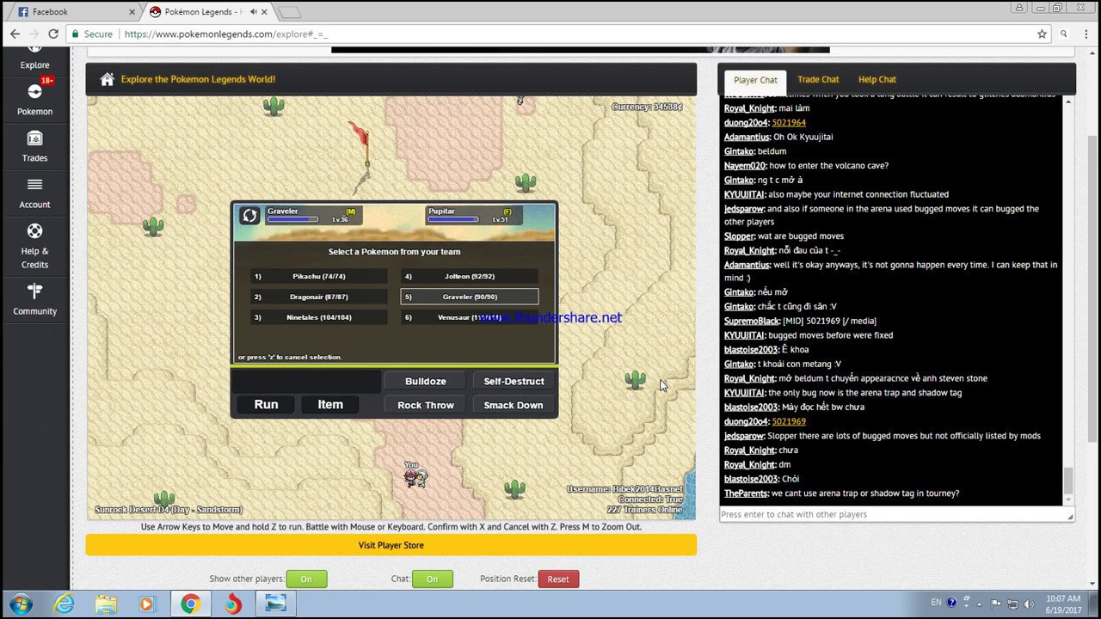This screenshot has height=619, width=1101.
Task: Click the EN language indicator
Action: 936,603
